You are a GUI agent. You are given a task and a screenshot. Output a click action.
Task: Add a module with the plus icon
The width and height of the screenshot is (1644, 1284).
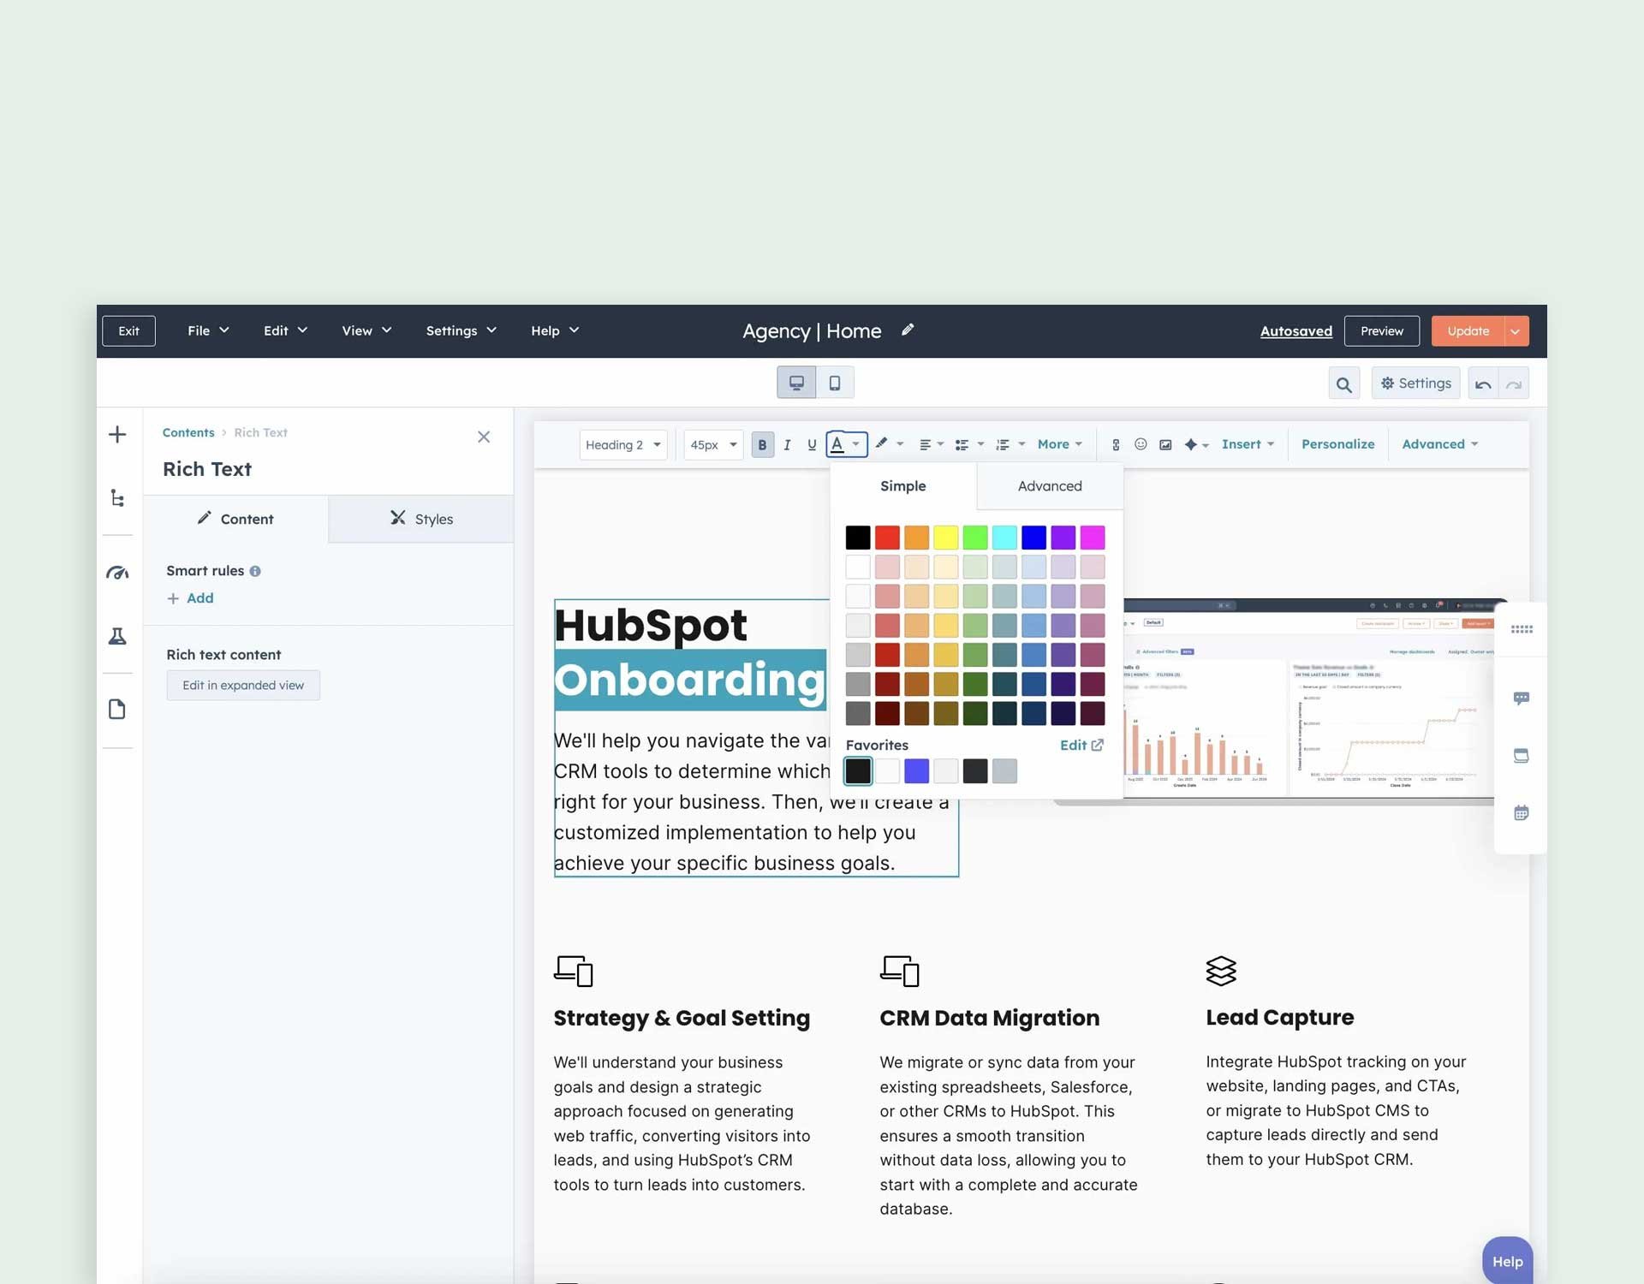[117, 435]
